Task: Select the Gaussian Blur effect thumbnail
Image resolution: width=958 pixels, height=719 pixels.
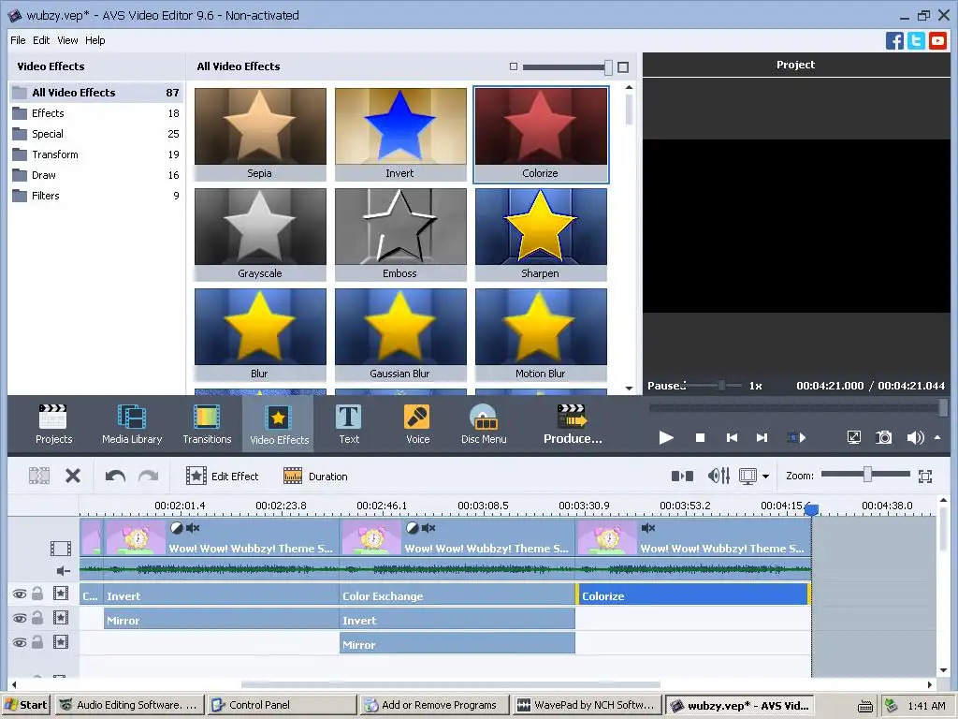Action: (400, 334)
